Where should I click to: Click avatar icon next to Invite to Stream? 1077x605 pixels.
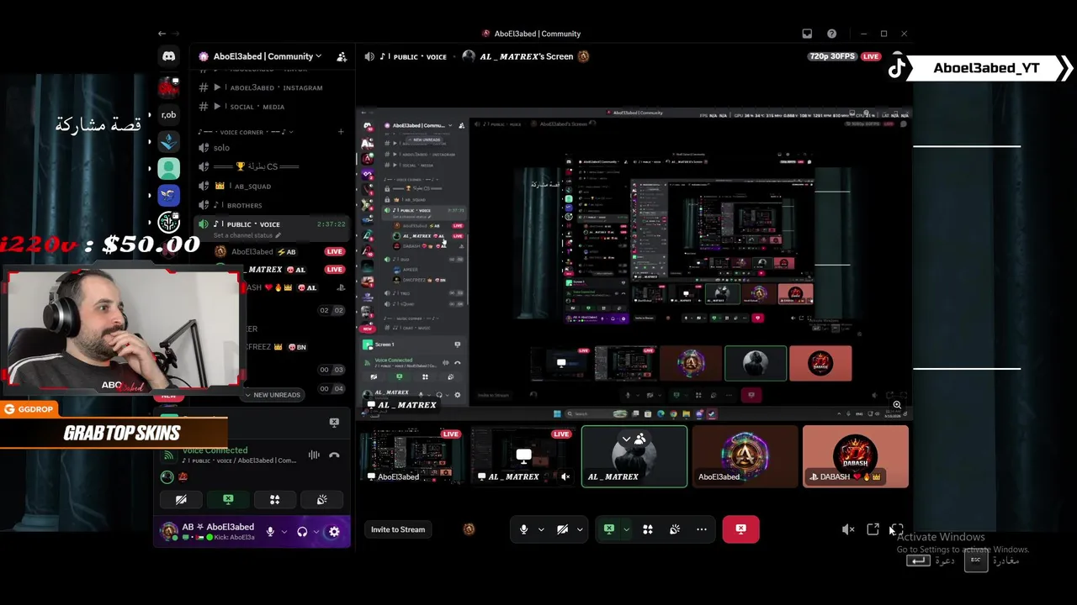(469, 529)
